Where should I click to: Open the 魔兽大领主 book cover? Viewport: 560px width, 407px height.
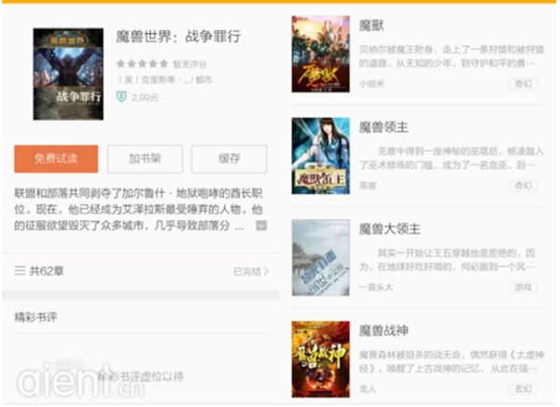tap(321, 258)
